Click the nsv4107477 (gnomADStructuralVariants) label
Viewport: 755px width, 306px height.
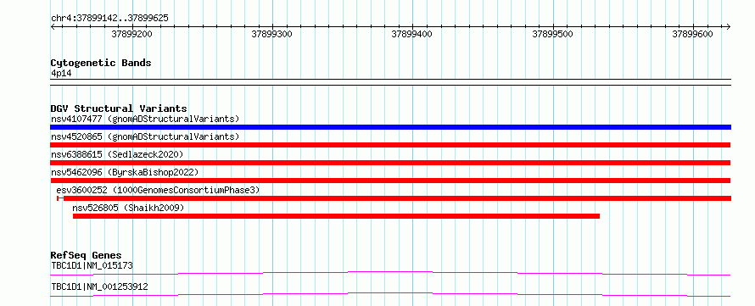(145, 119)
